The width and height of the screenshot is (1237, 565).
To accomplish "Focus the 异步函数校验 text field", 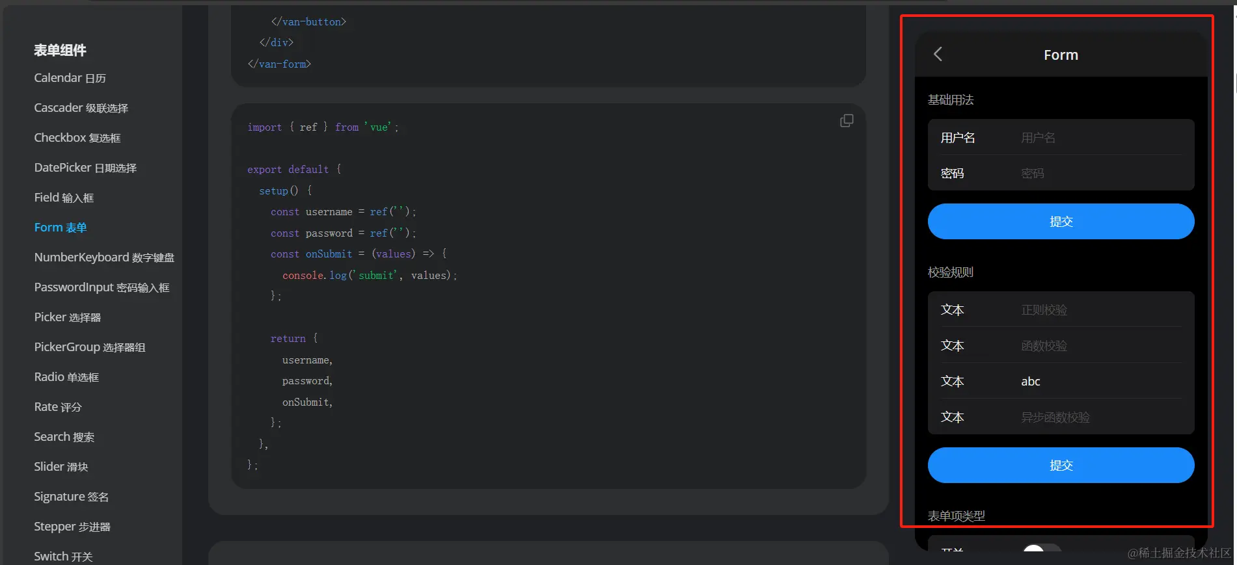I will [1102, 417].
